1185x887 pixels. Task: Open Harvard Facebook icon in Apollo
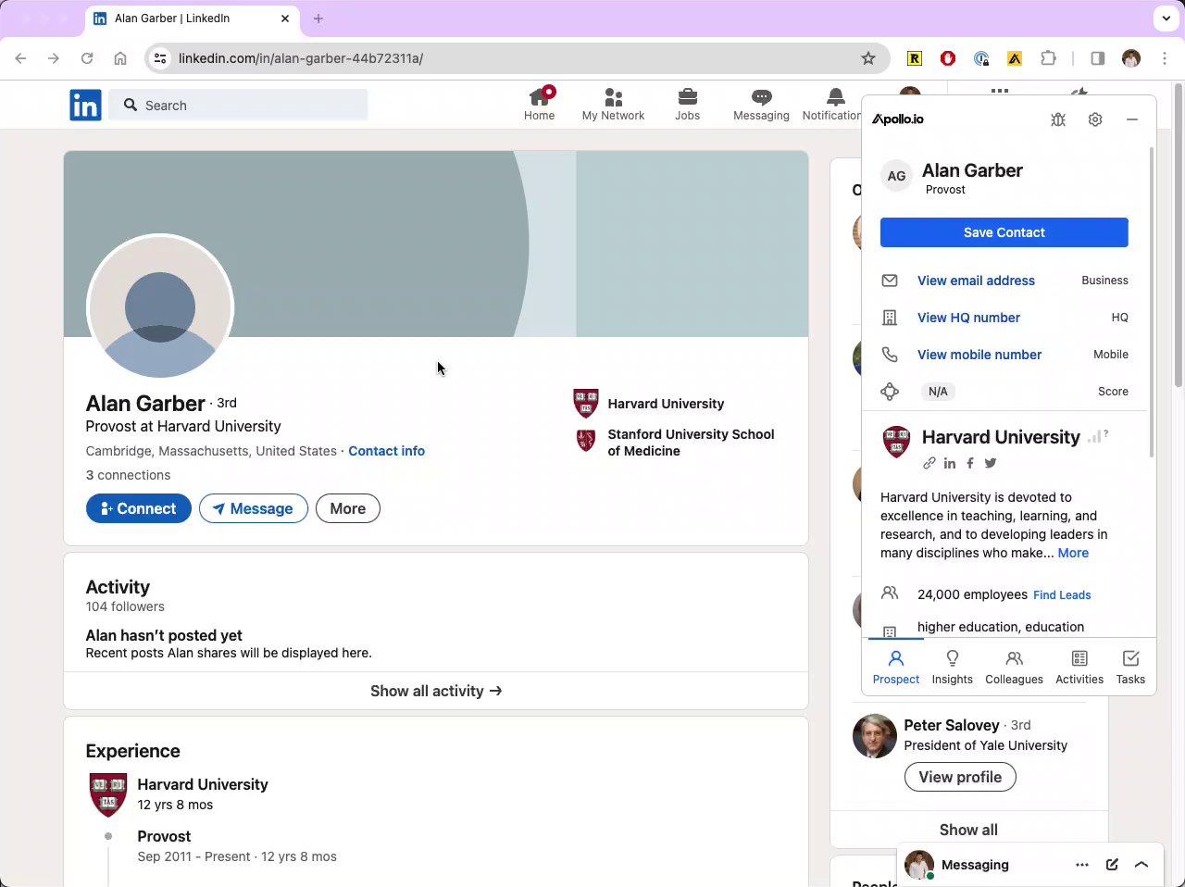tap(970, 463)
